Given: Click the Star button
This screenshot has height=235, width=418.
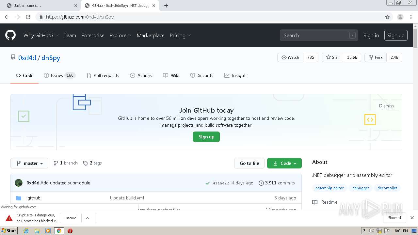Looking at the screenshot, I should 332,57.
